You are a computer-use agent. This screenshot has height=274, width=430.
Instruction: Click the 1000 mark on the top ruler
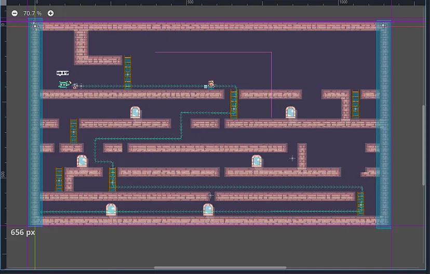(x=343, y=2)
